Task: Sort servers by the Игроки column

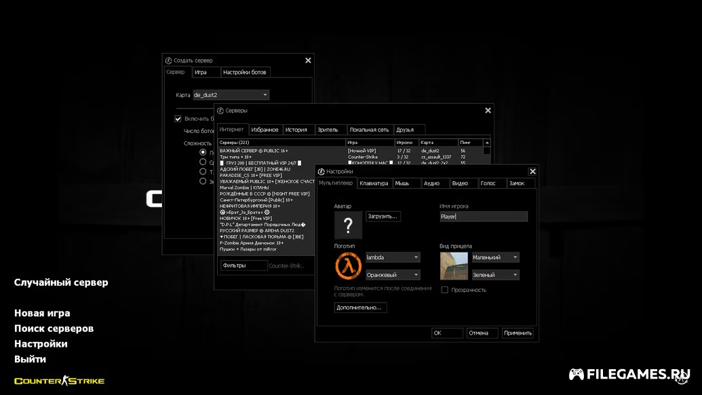Action: (x=406, y=143)
